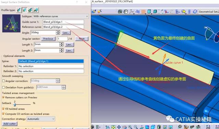Select the Spine Default field

51,61
